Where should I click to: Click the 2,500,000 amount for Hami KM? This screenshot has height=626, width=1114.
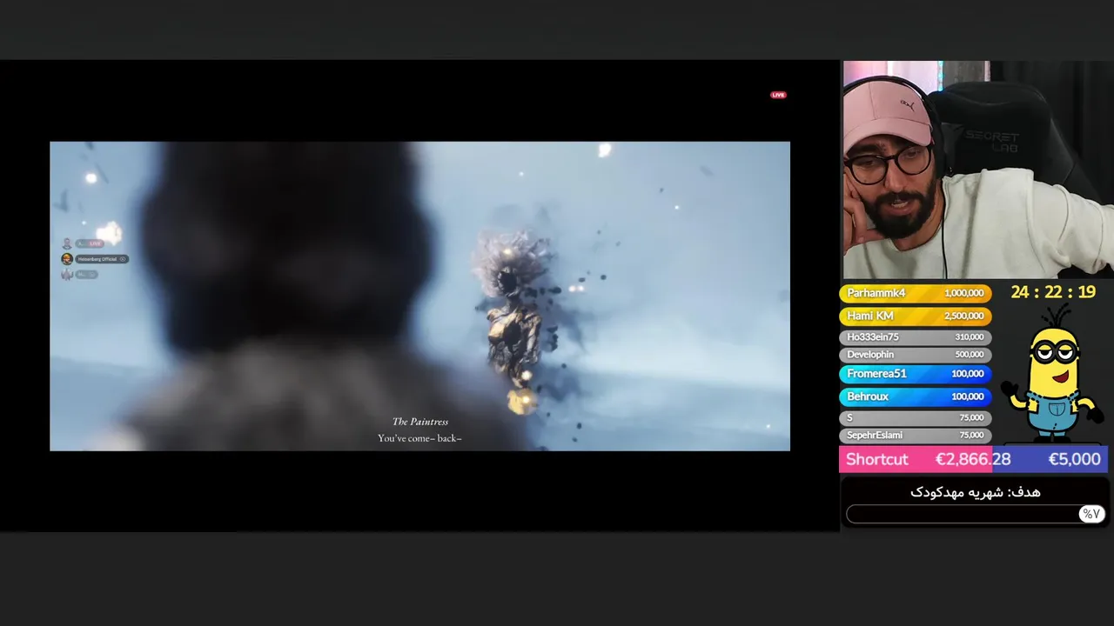[x=963, y=316]
